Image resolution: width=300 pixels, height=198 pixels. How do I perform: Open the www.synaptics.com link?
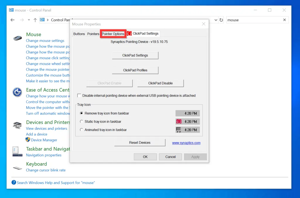pos(186,143)
